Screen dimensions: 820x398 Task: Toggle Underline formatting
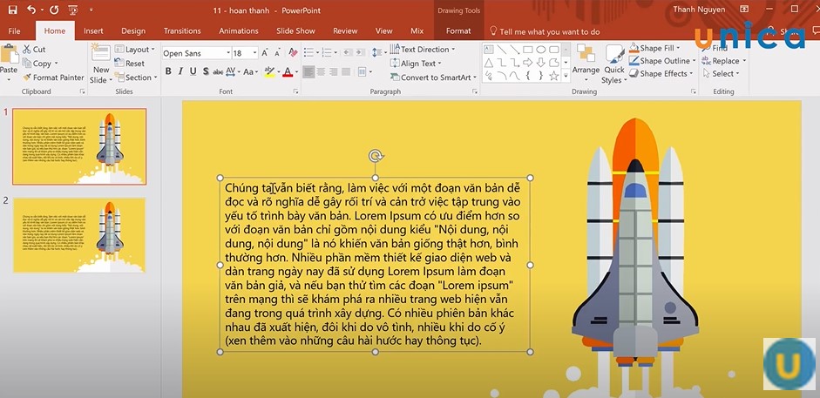point(193,71)
